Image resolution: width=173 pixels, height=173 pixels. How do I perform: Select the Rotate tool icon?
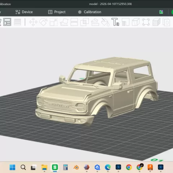pyautogui.click(x=44, y=22)
